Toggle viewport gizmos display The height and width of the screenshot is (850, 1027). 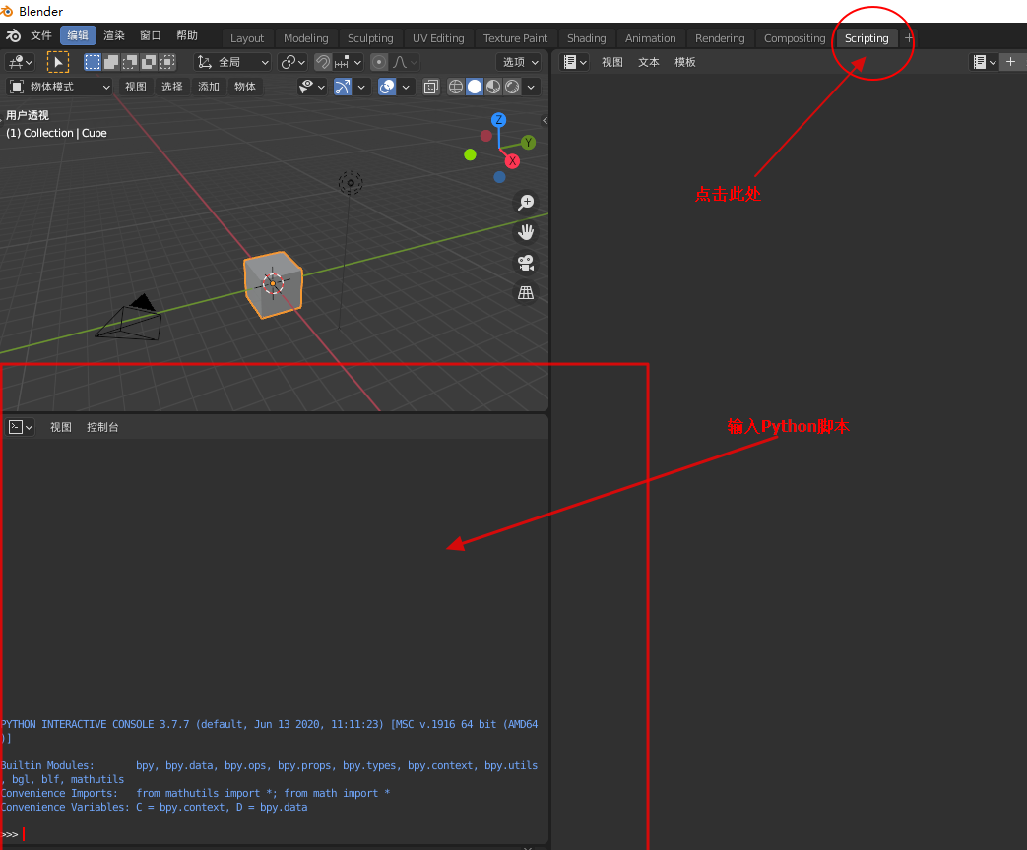click(x=343, y=87)
